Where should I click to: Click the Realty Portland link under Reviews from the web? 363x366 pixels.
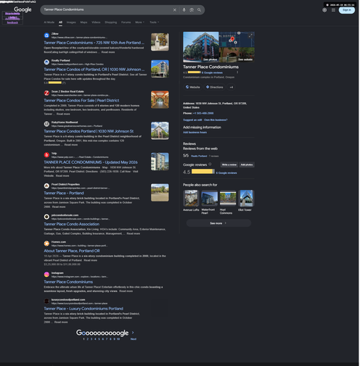tap(199, 156)
